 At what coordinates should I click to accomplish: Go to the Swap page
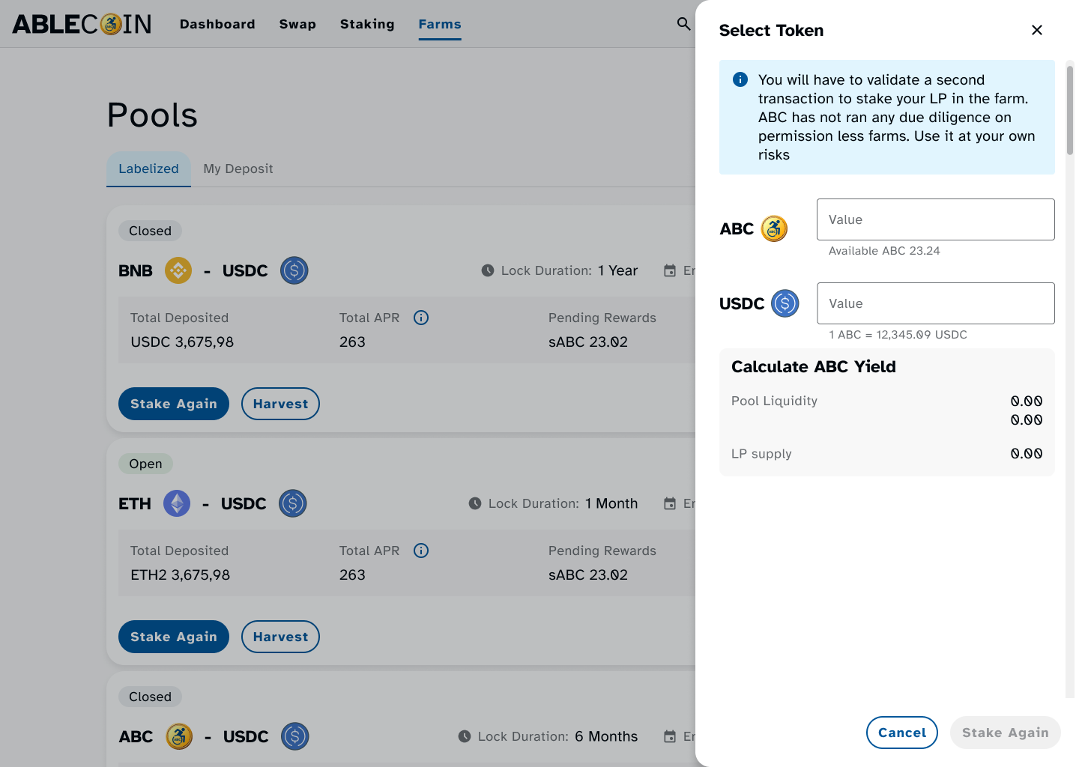(297, 24)
